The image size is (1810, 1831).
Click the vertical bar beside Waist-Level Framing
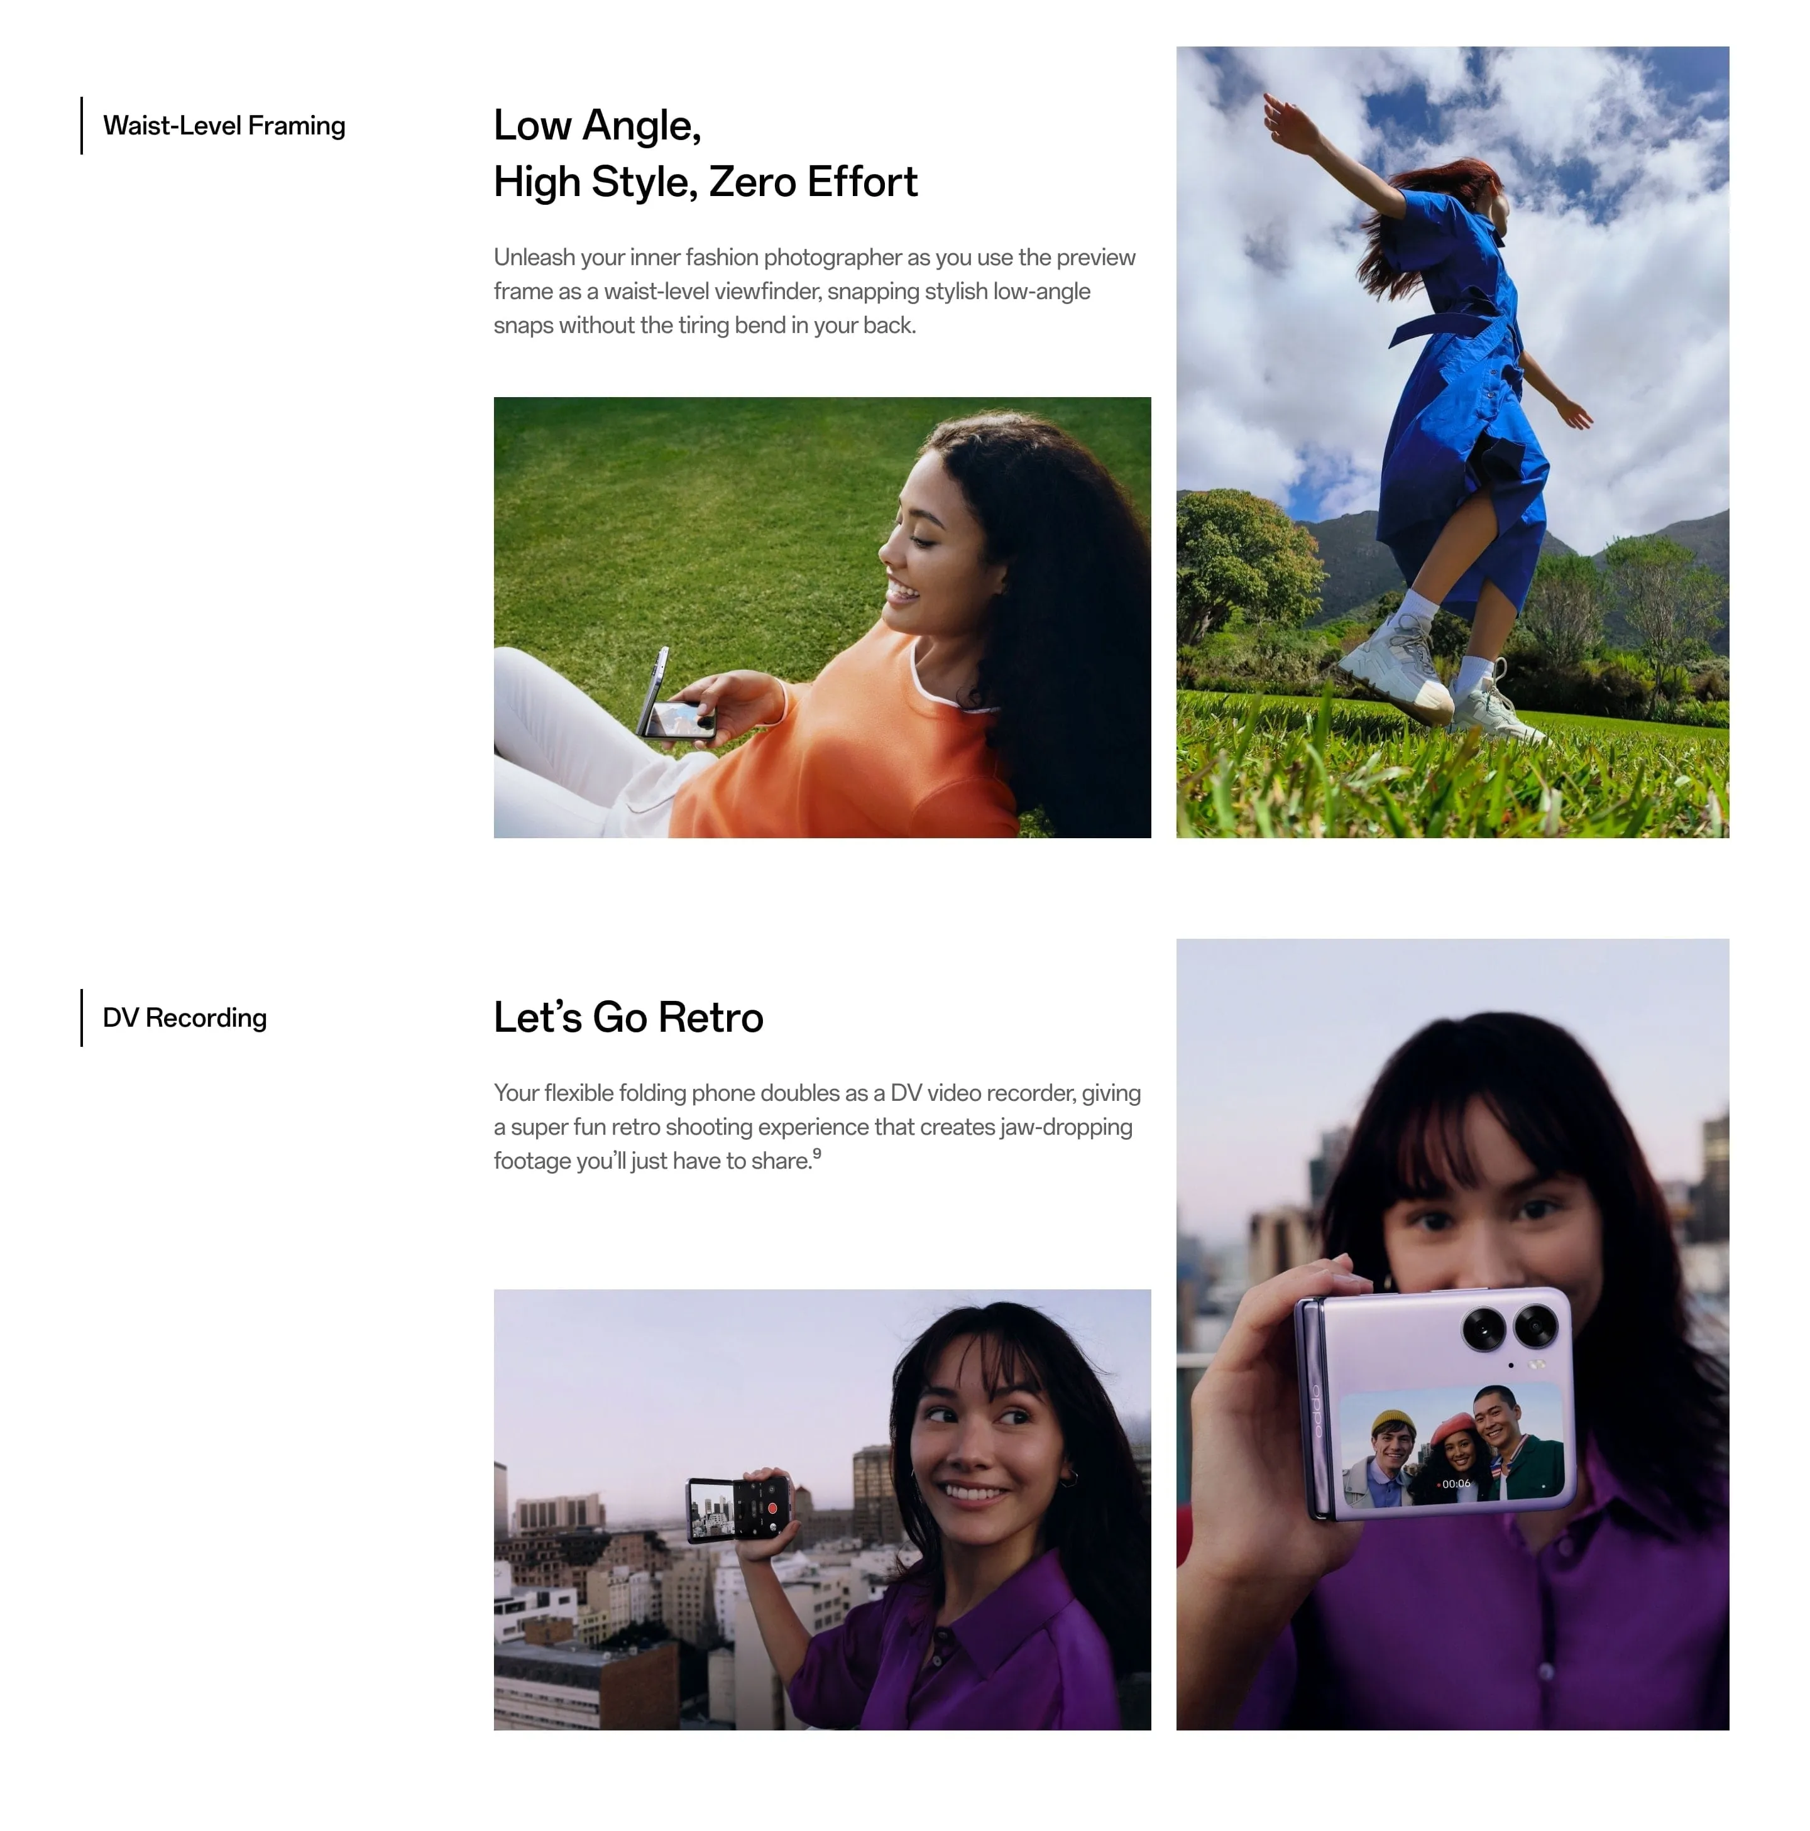[82, 125]
